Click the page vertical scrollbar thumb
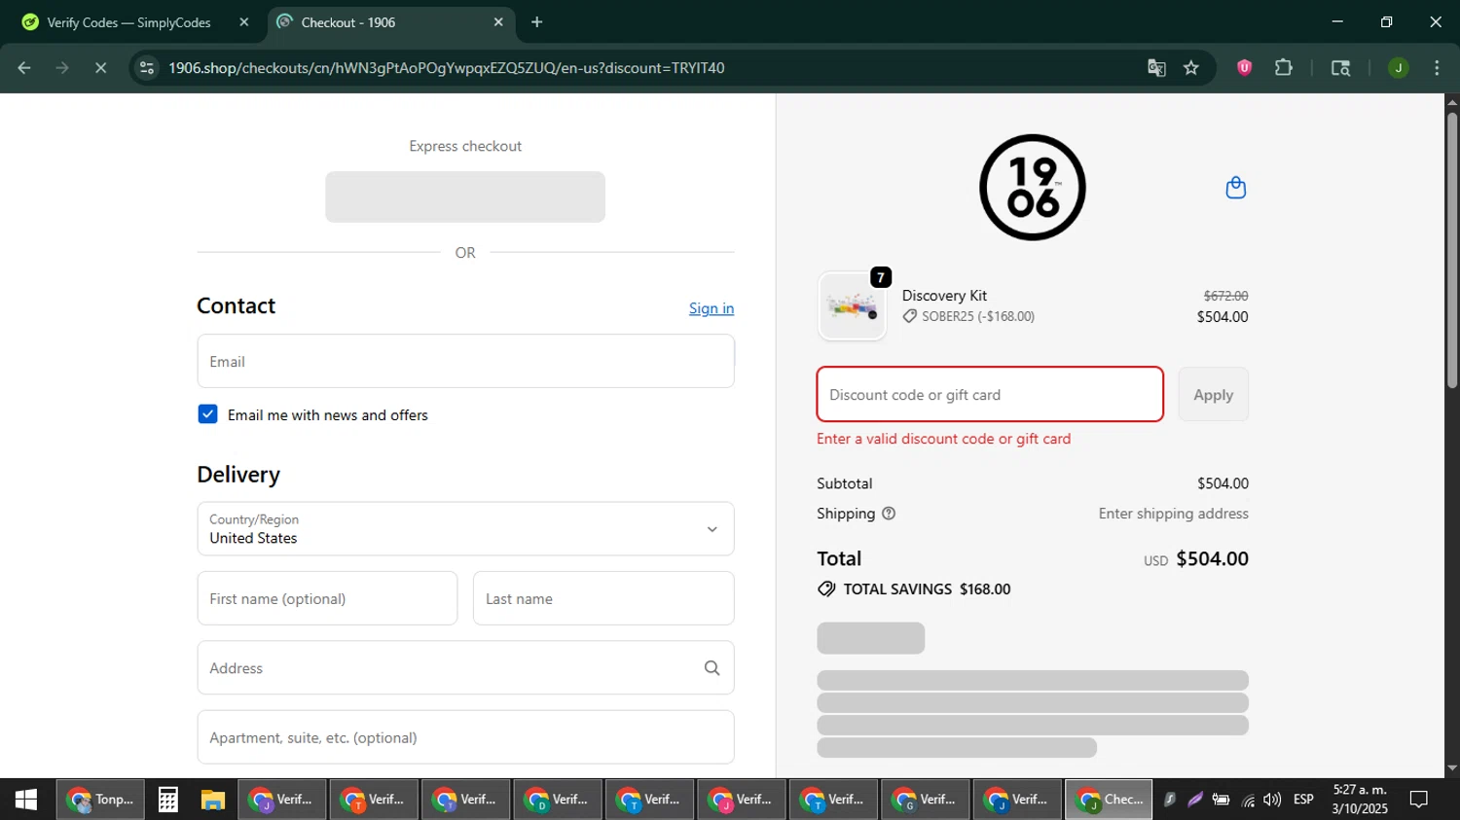The width and height of the screenshot is (1460, 820). pyautogui.click(x=1452, y=250)
